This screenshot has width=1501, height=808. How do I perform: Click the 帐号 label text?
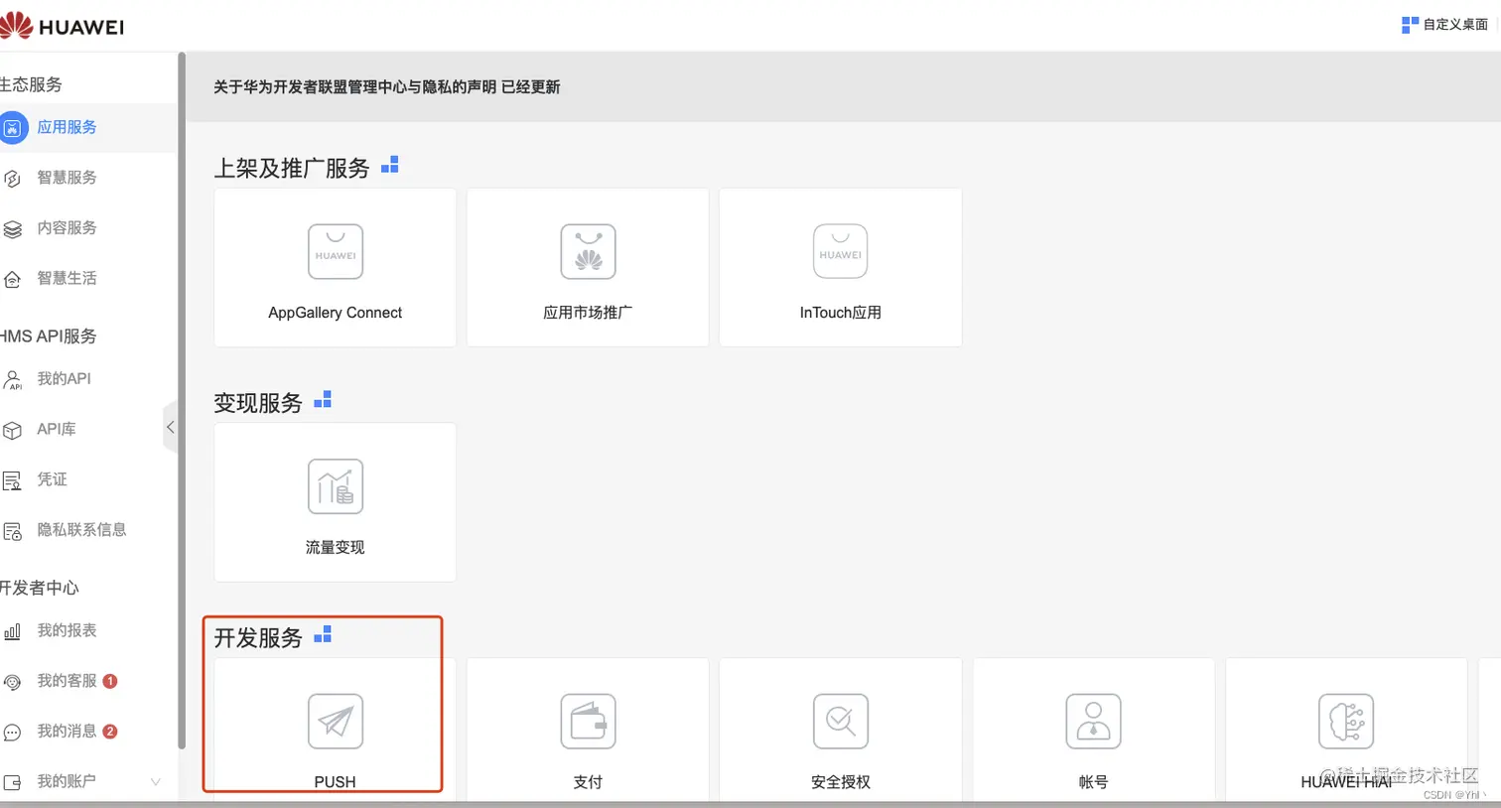pos(1093,782)
